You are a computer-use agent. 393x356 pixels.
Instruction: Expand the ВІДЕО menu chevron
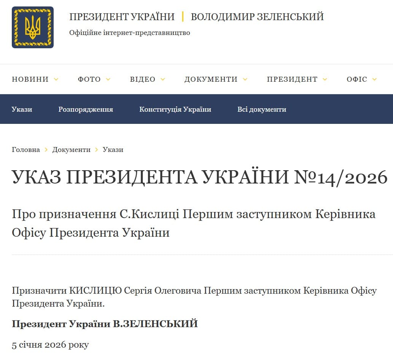163,79
